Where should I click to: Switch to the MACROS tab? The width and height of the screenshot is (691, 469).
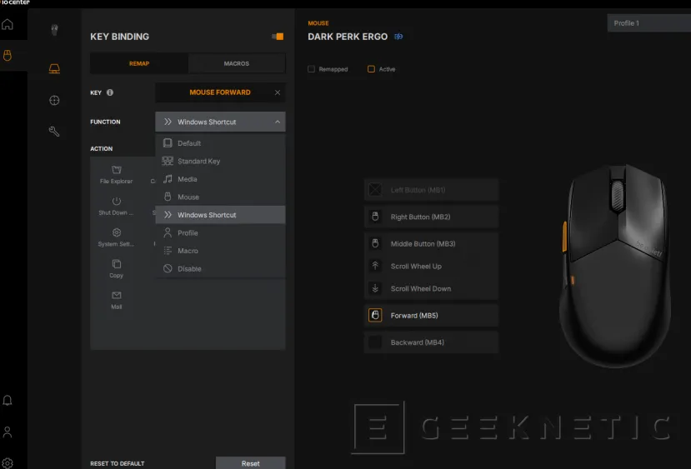[x=237, y=63]
